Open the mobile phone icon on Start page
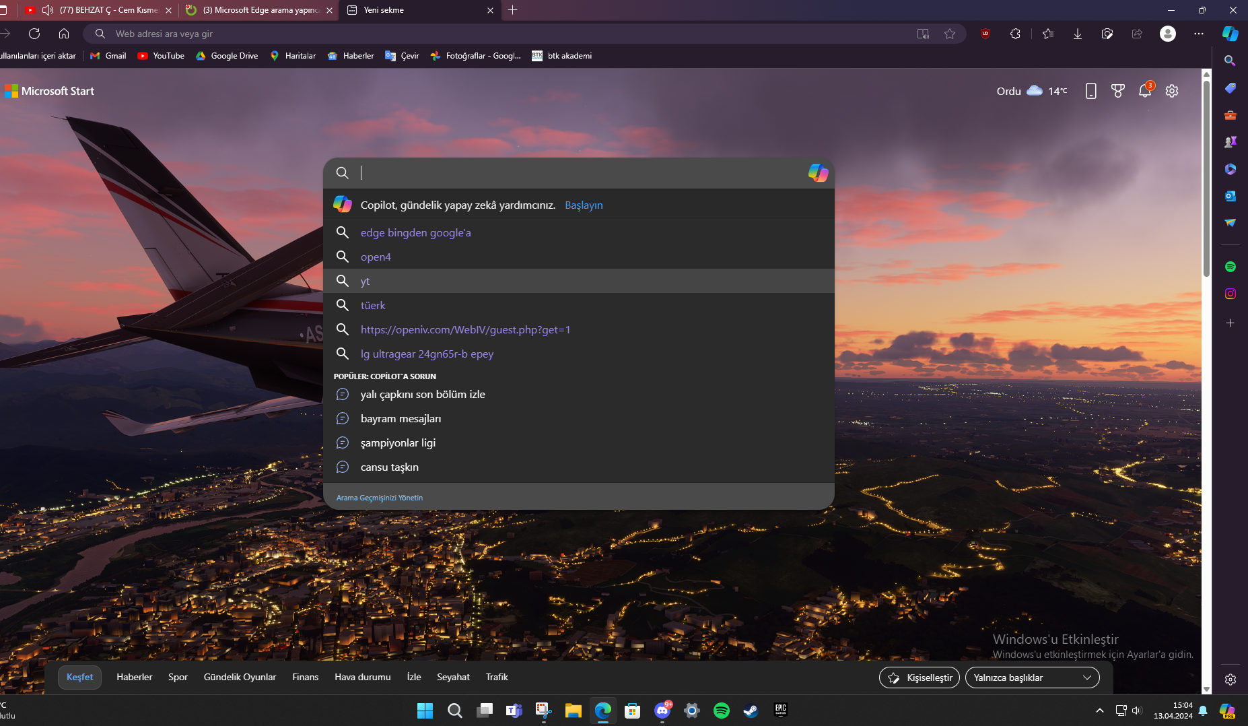1248x726 pixels. pyautogui.click(x=1091, y=91)
